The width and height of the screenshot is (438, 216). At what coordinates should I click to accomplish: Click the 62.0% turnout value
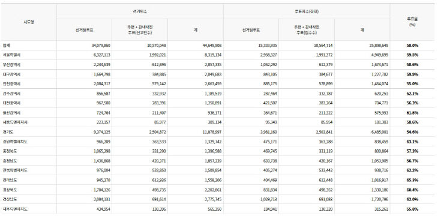(x=412, y=200)
